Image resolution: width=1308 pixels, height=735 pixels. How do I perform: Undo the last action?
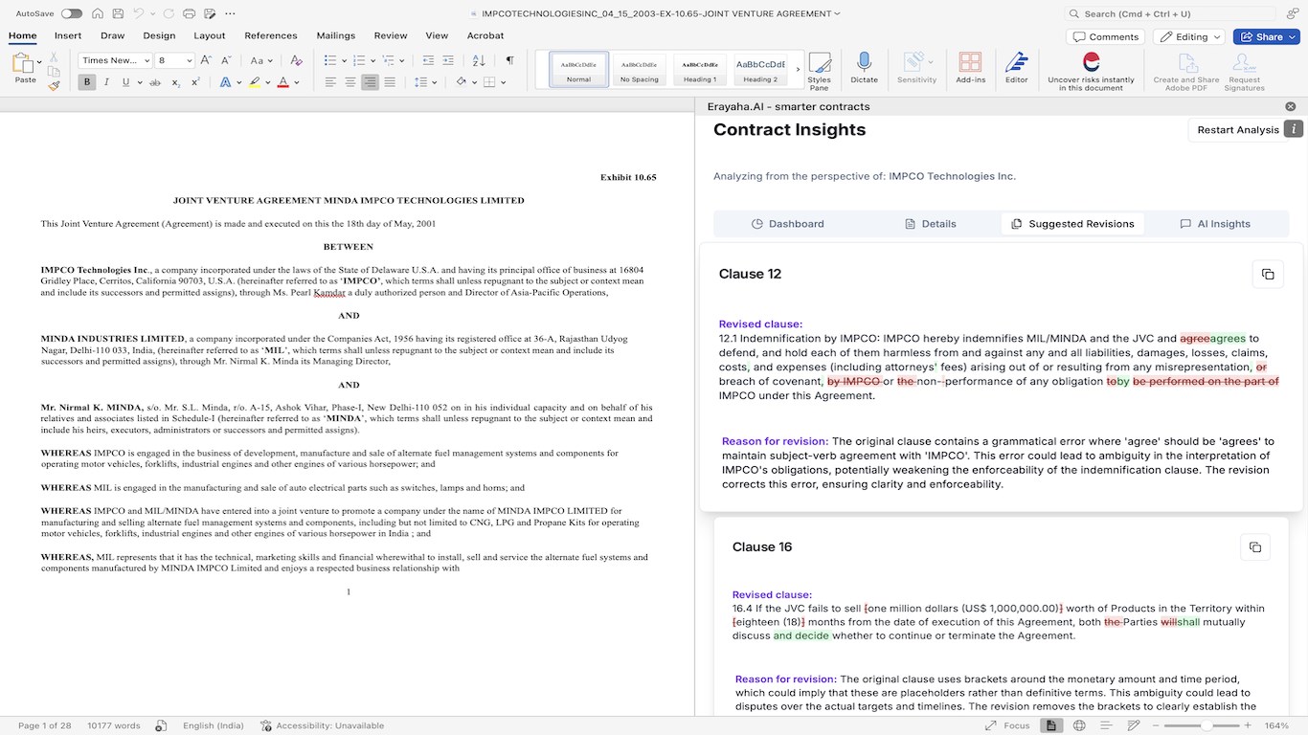pyautogui.click(x=139, y=13)
